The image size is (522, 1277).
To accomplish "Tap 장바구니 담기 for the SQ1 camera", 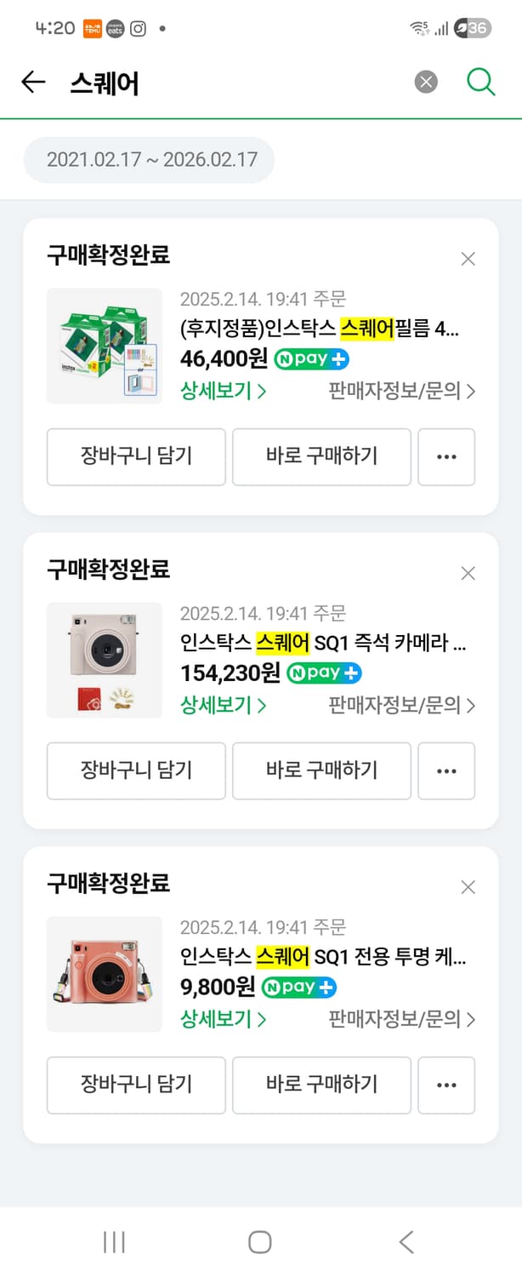I will pos(136,771).
